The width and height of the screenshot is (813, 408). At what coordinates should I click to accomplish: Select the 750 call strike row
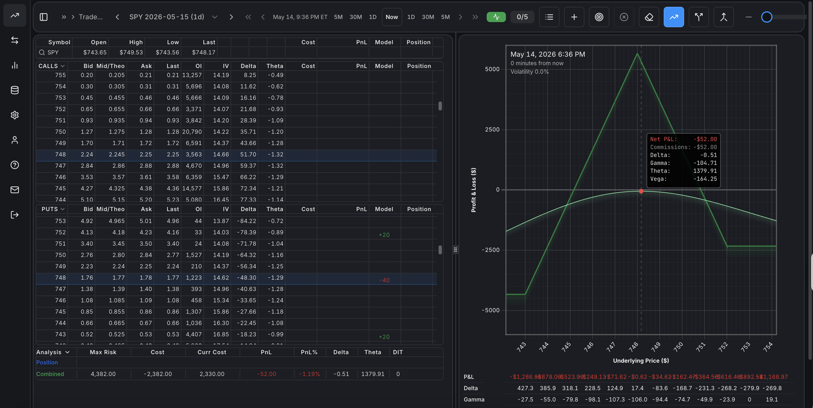point(236,132)
